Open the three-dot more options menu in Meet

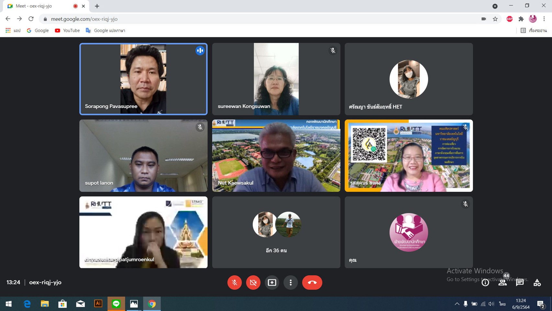pyautogui.click(x=291, y=282)
